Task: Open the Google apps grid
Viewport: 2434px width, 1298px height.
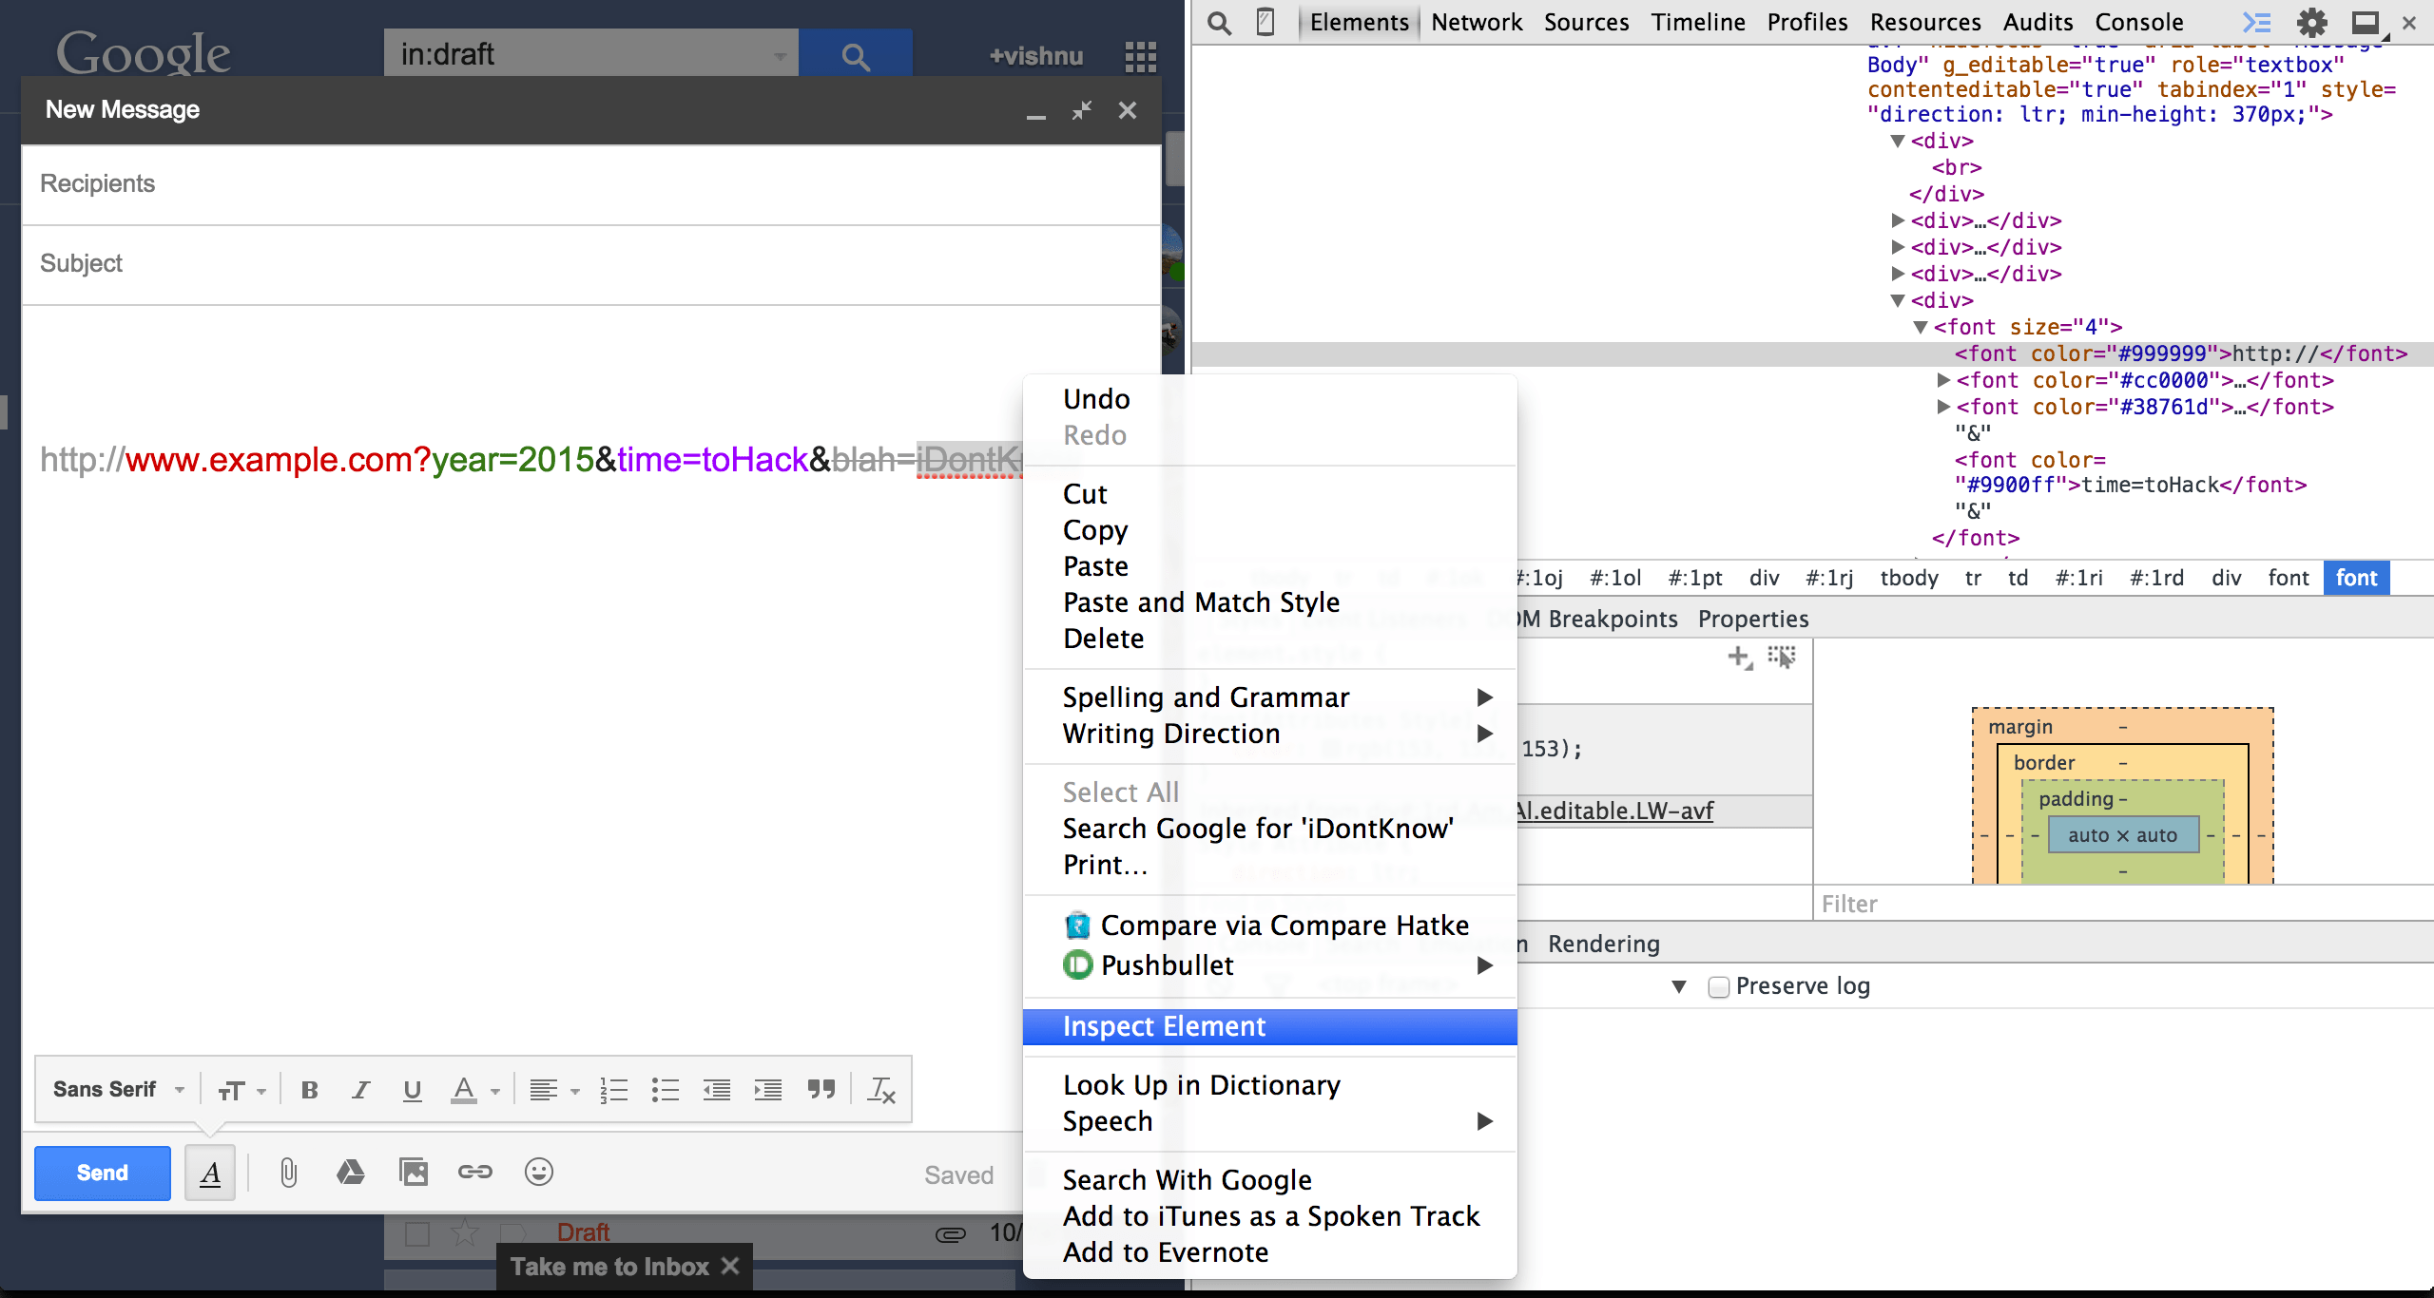Action: click(1140, 56)
